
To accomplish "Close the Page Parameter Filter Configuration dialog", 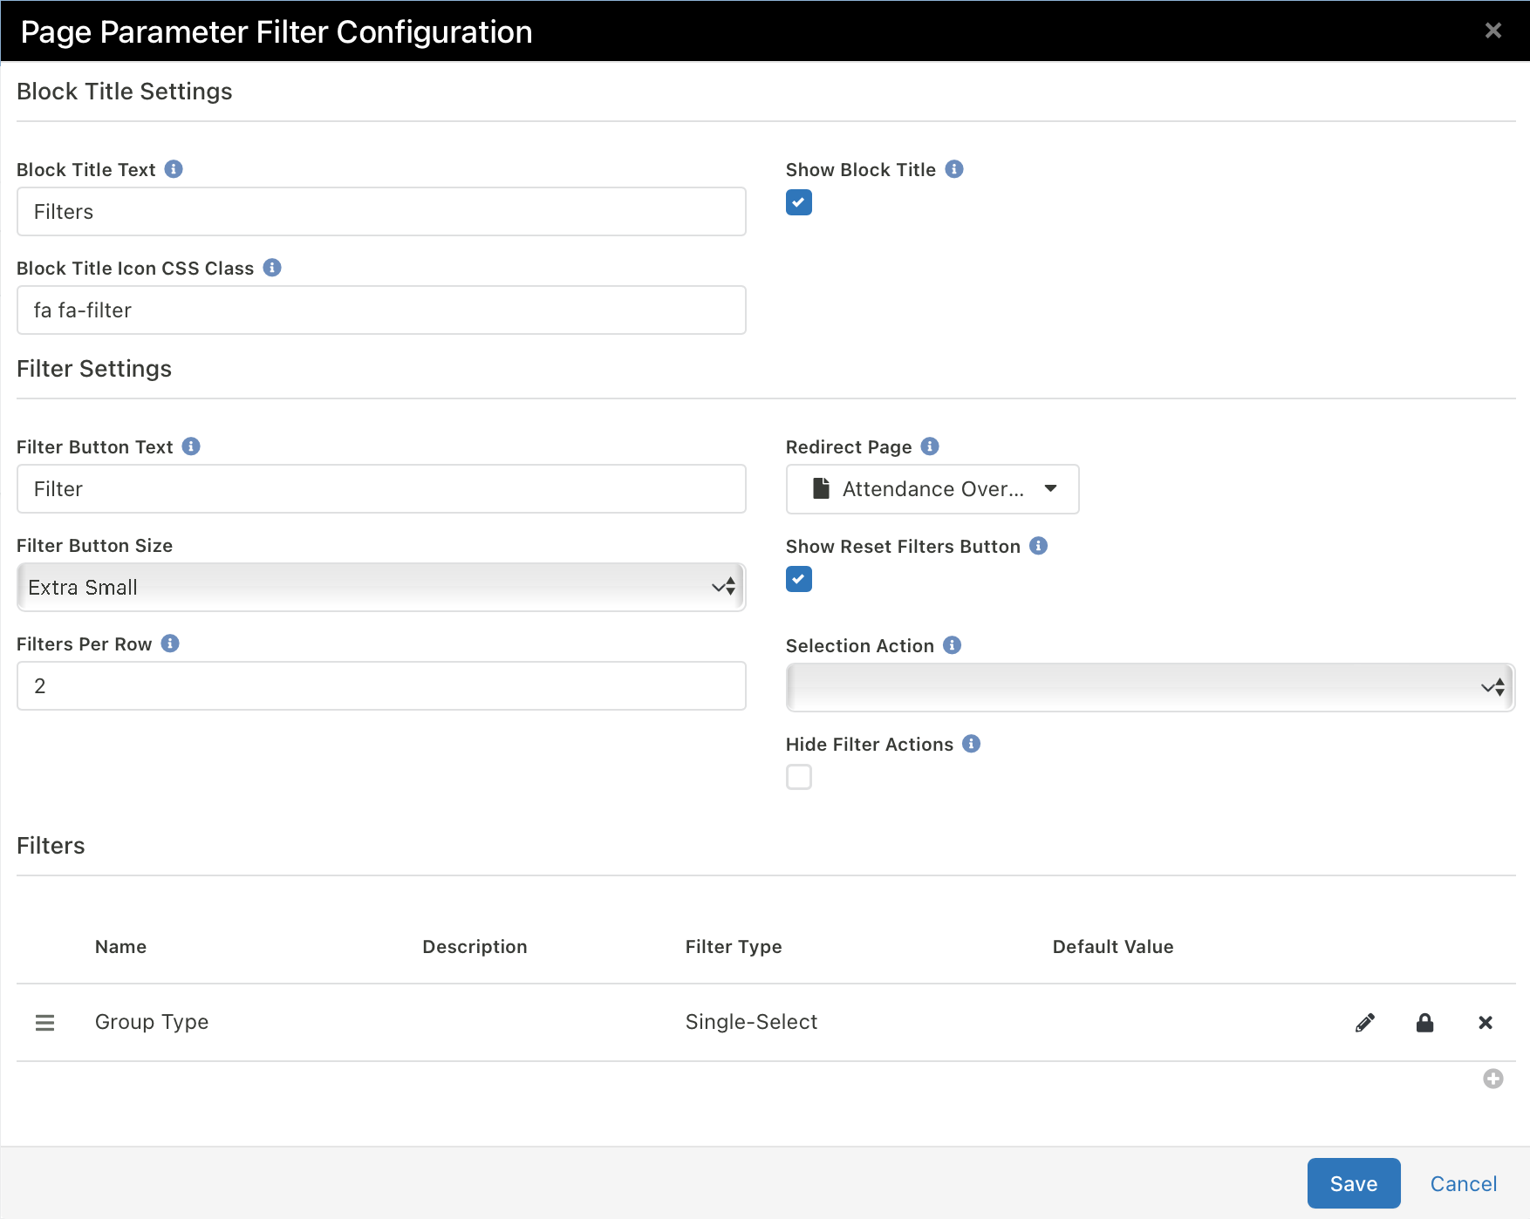I will coord(1493,31).
